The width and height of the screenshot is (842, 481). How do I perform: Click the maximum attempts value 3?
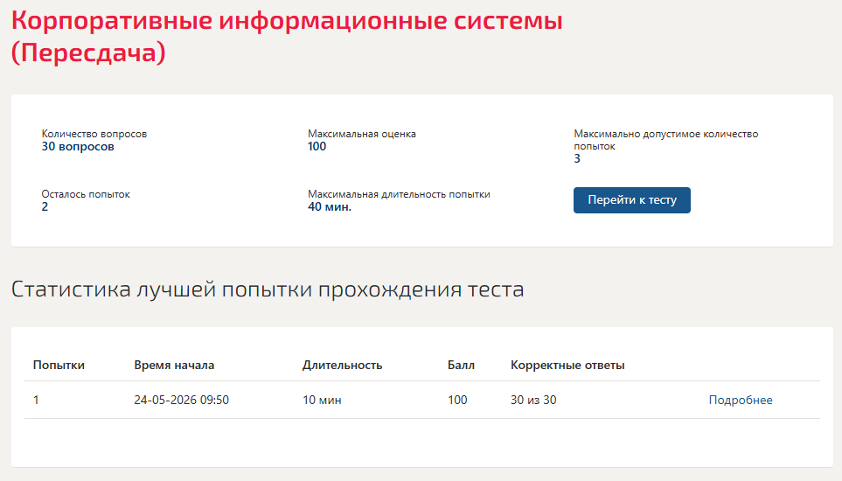[x=577, y=159]
